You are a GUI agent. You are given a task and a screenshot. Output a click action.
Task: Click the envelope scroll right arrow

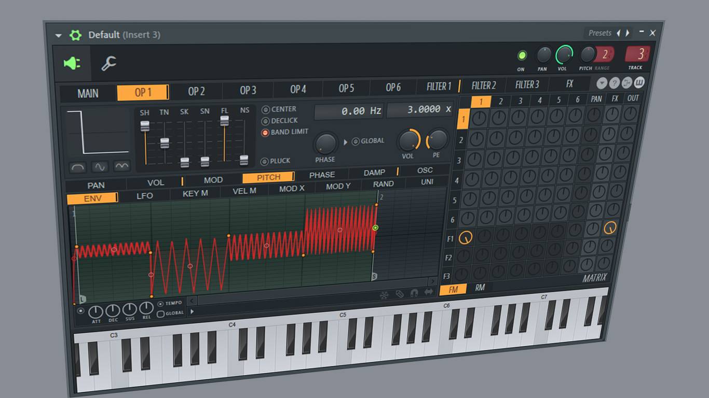432,281
